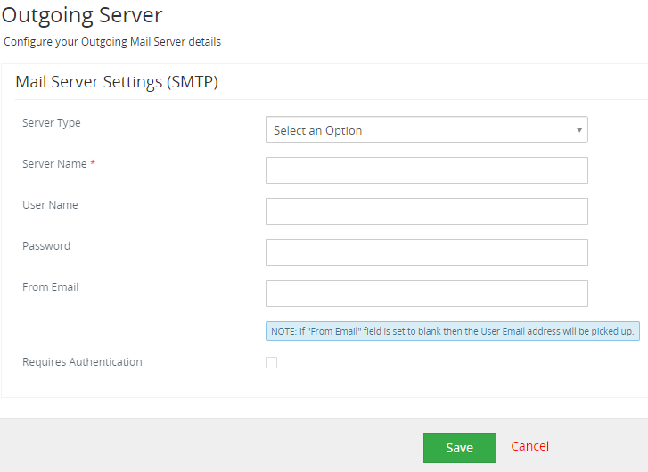
Task: Click the 'Outgoing Server' page title
Action: pyautogui.click(x=82, y=15)
